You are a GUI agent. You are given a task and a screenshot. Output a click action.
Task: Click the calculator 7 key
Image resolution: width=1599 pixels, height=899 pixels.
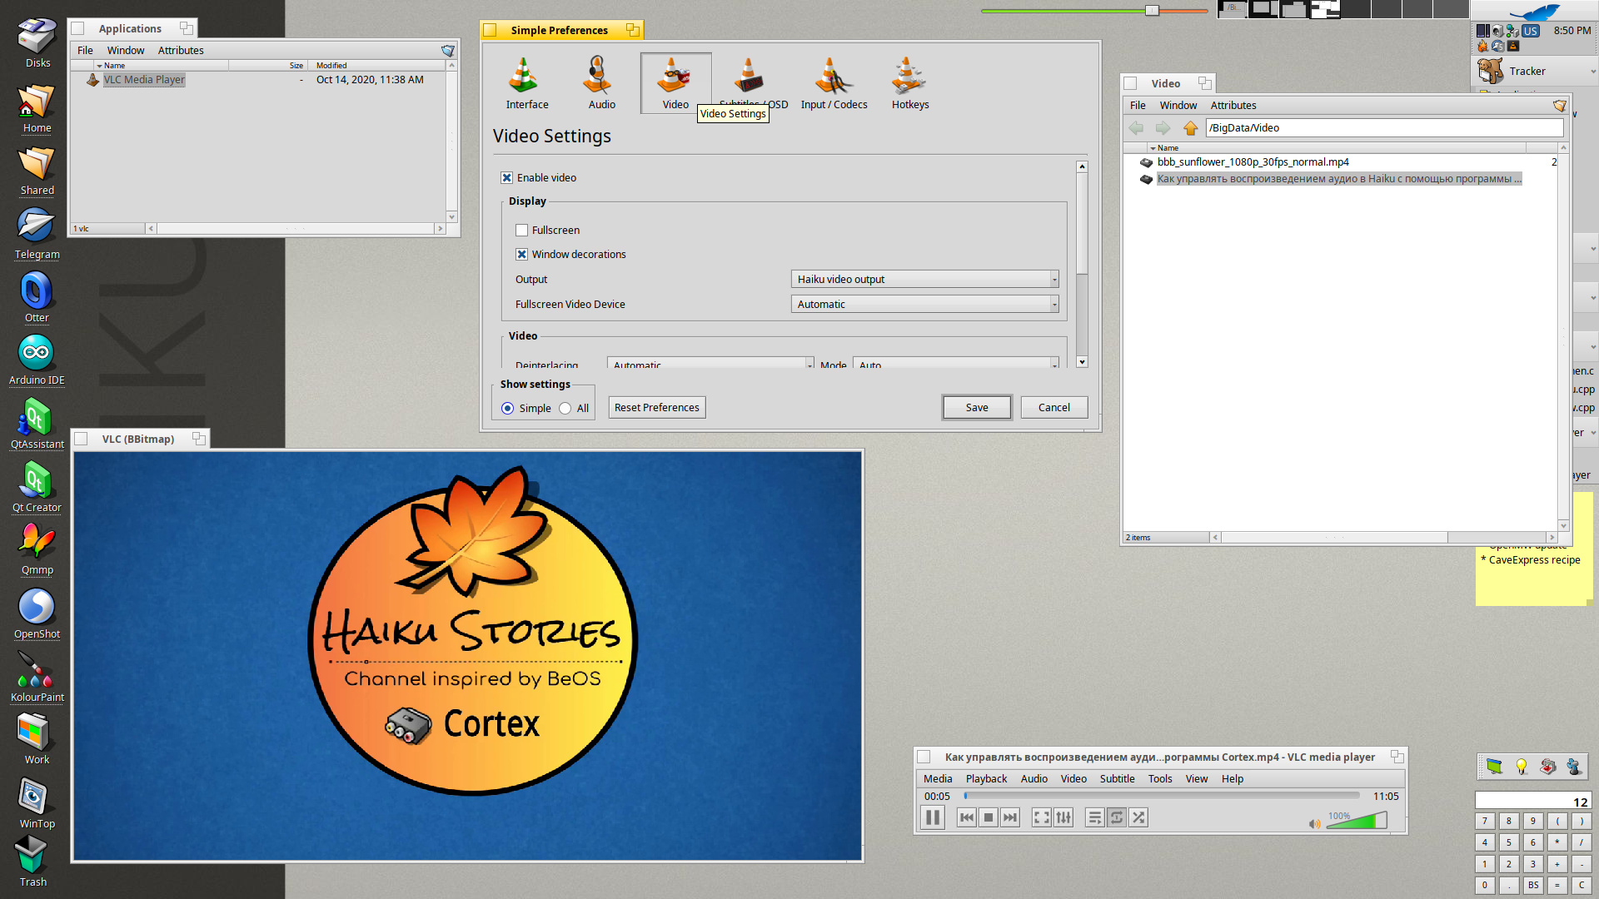click(x=1484, y=821)
